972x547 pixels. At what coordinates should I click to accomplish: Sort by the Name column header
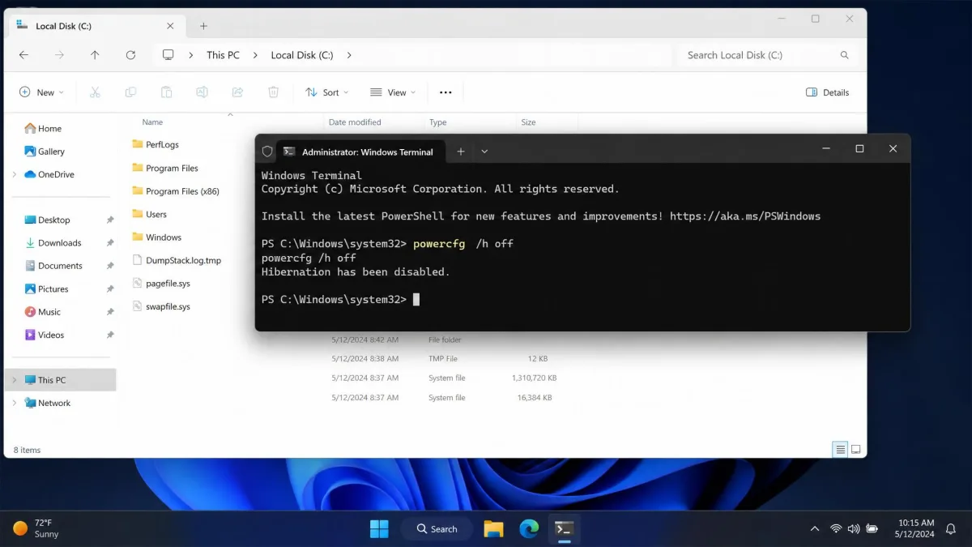pos(152,122)
